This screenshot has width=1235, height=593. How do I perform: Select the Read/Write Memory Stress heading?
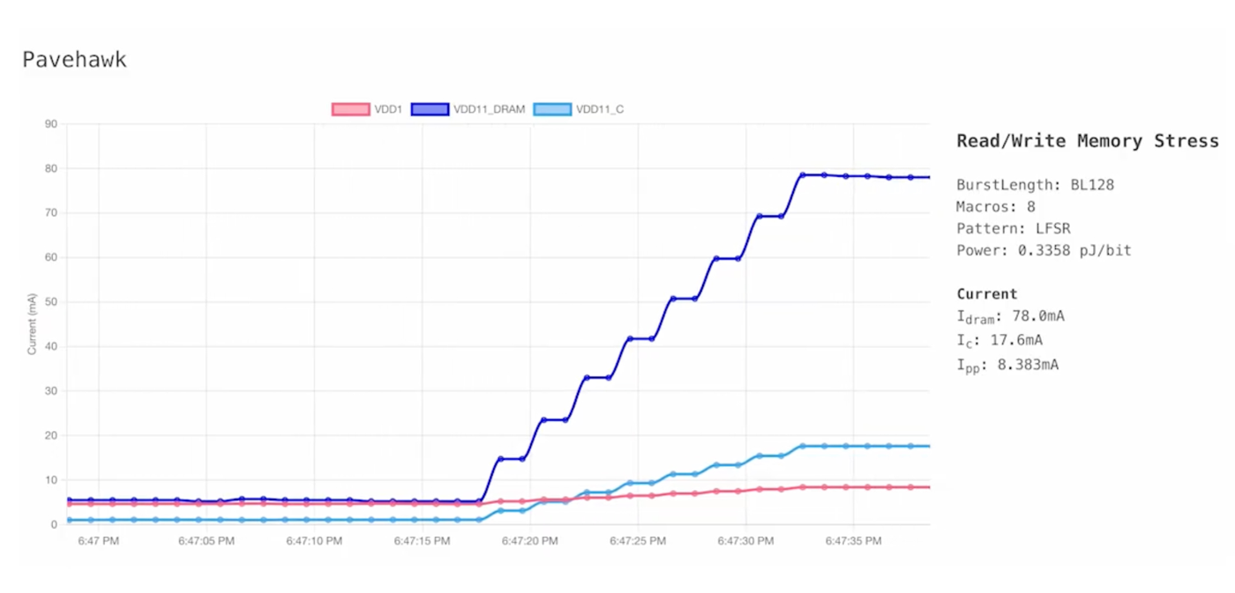(x=1087, y=141)
